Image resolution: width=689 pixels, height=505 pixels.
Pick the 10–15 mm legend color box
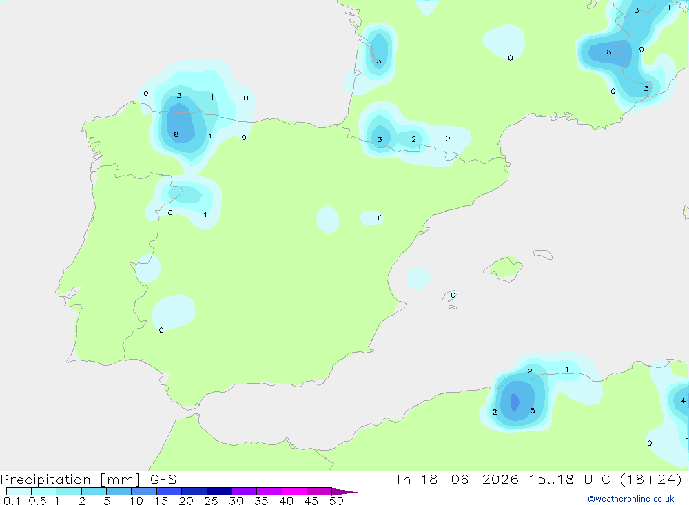[x=144, y=491]
